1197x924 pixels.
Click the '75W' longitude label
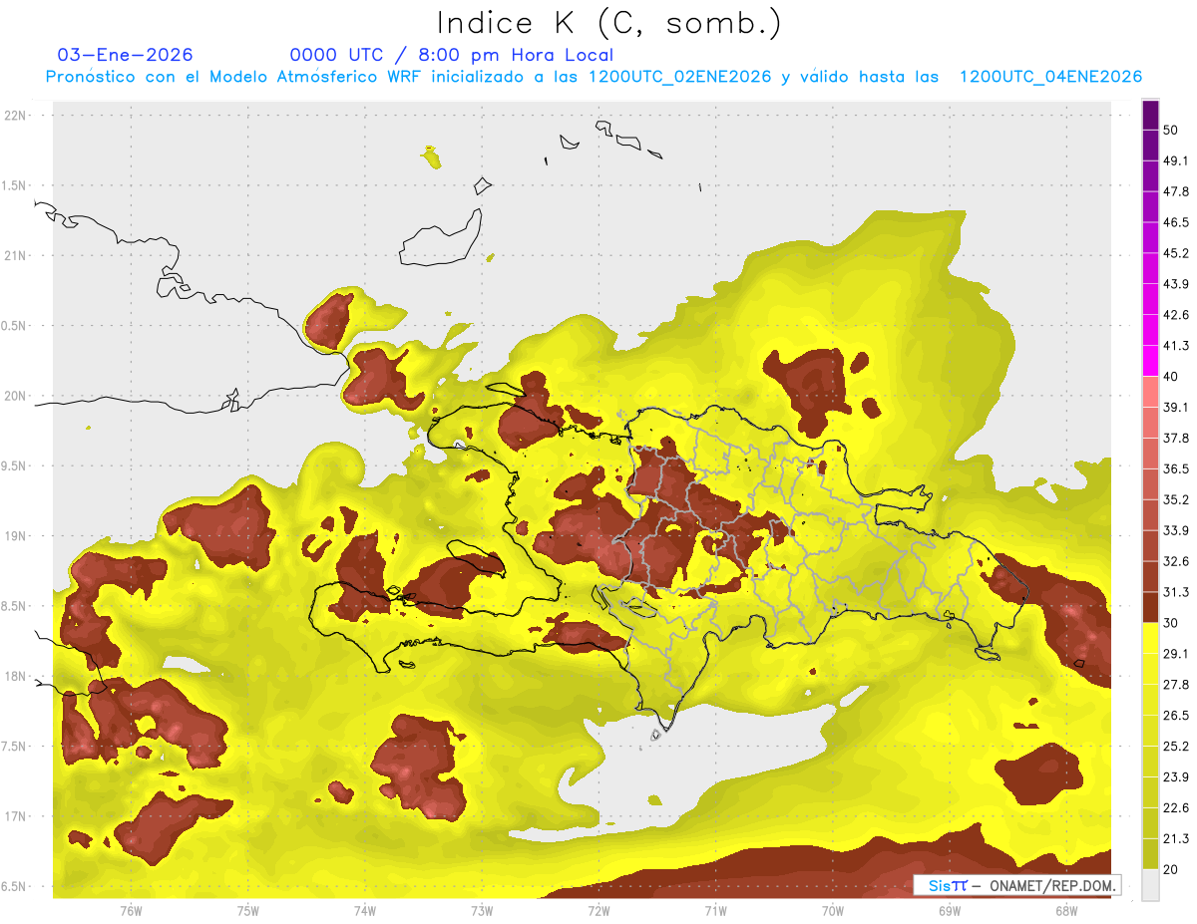click(x=248, y=911)
